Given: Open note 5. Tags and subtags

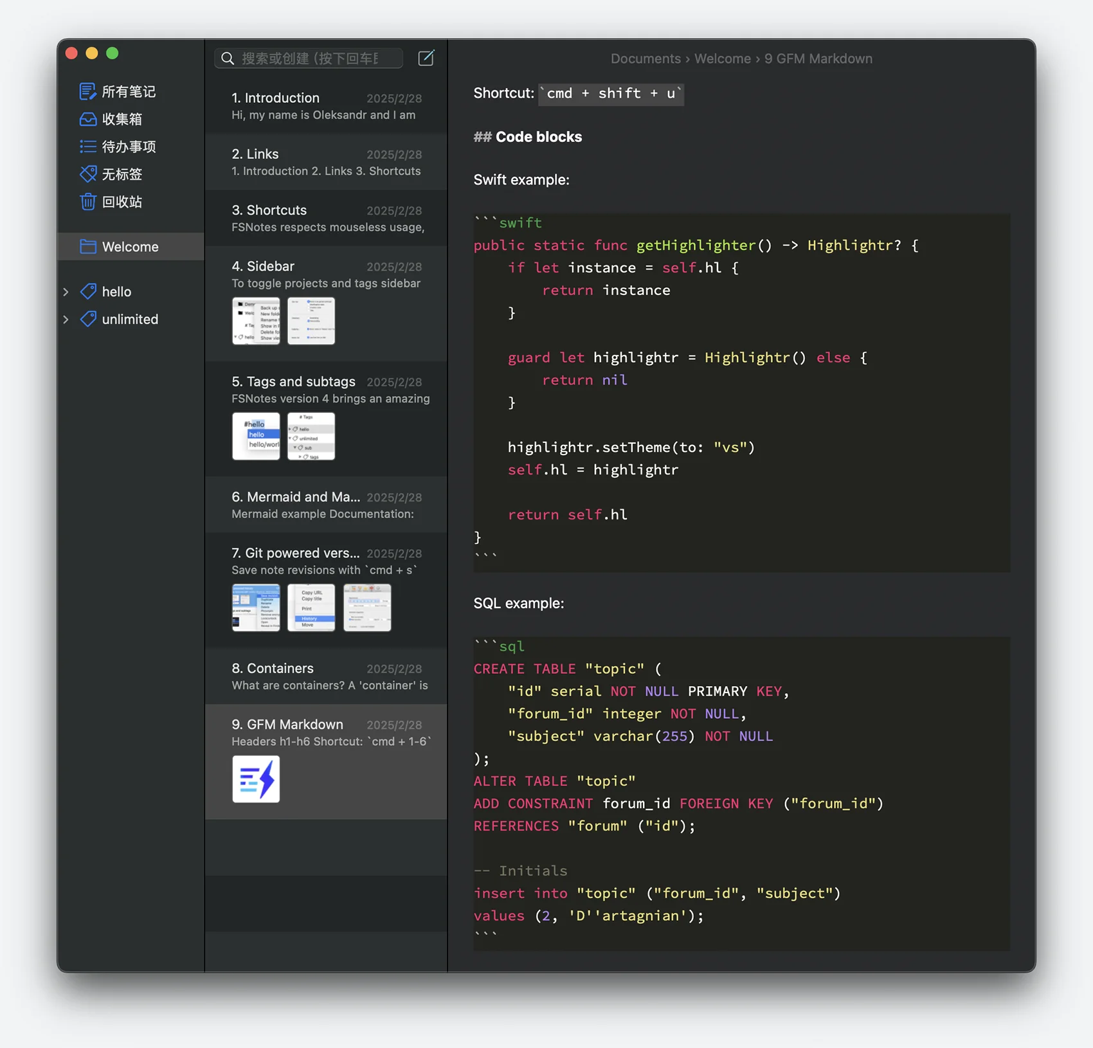Looking at the screenshot, I should pos(326,419).
